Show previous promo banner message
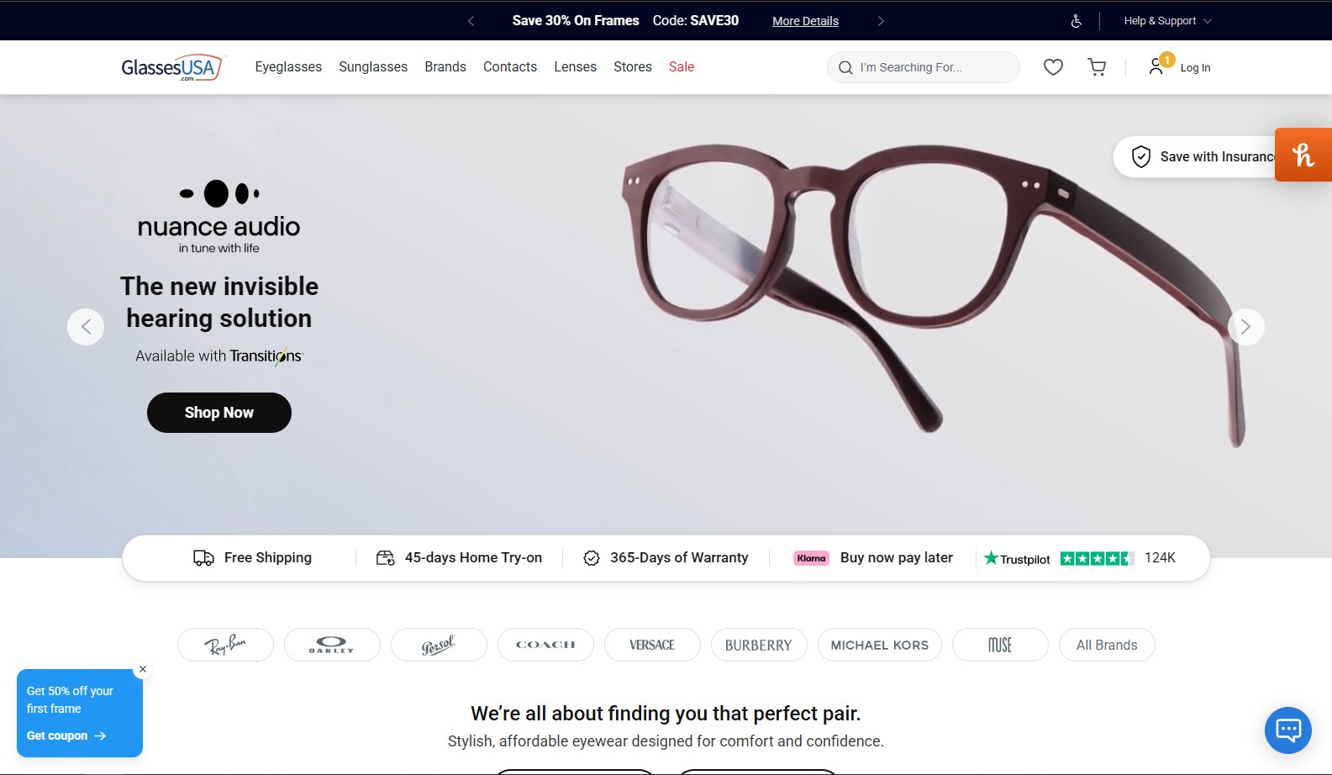The image size is (1332, 775). [471, 21]
